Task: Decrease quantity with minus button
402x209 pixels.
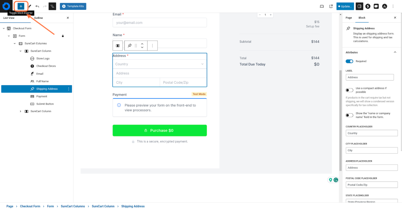Action: pos(260,15)
